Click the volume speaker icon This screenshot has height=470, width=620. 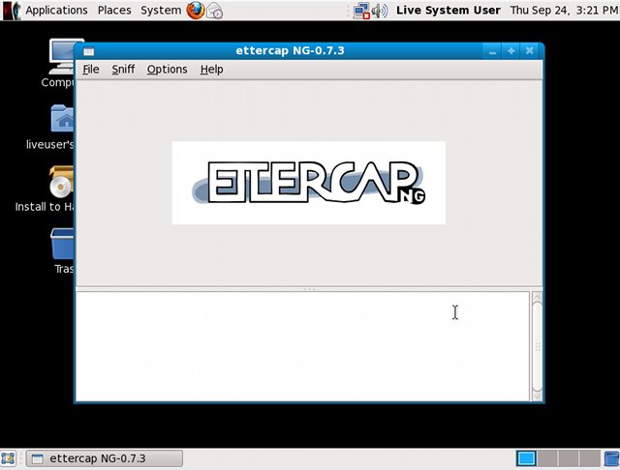(x=380, y=11)
